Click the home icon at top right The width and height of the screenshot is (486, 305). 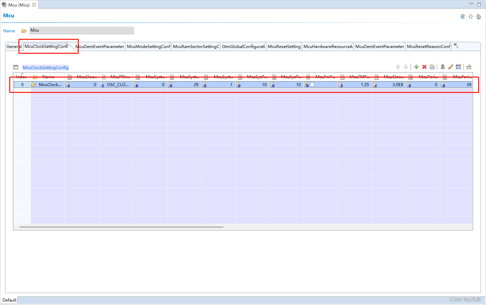pyautogui.click(x=478, y=16)
